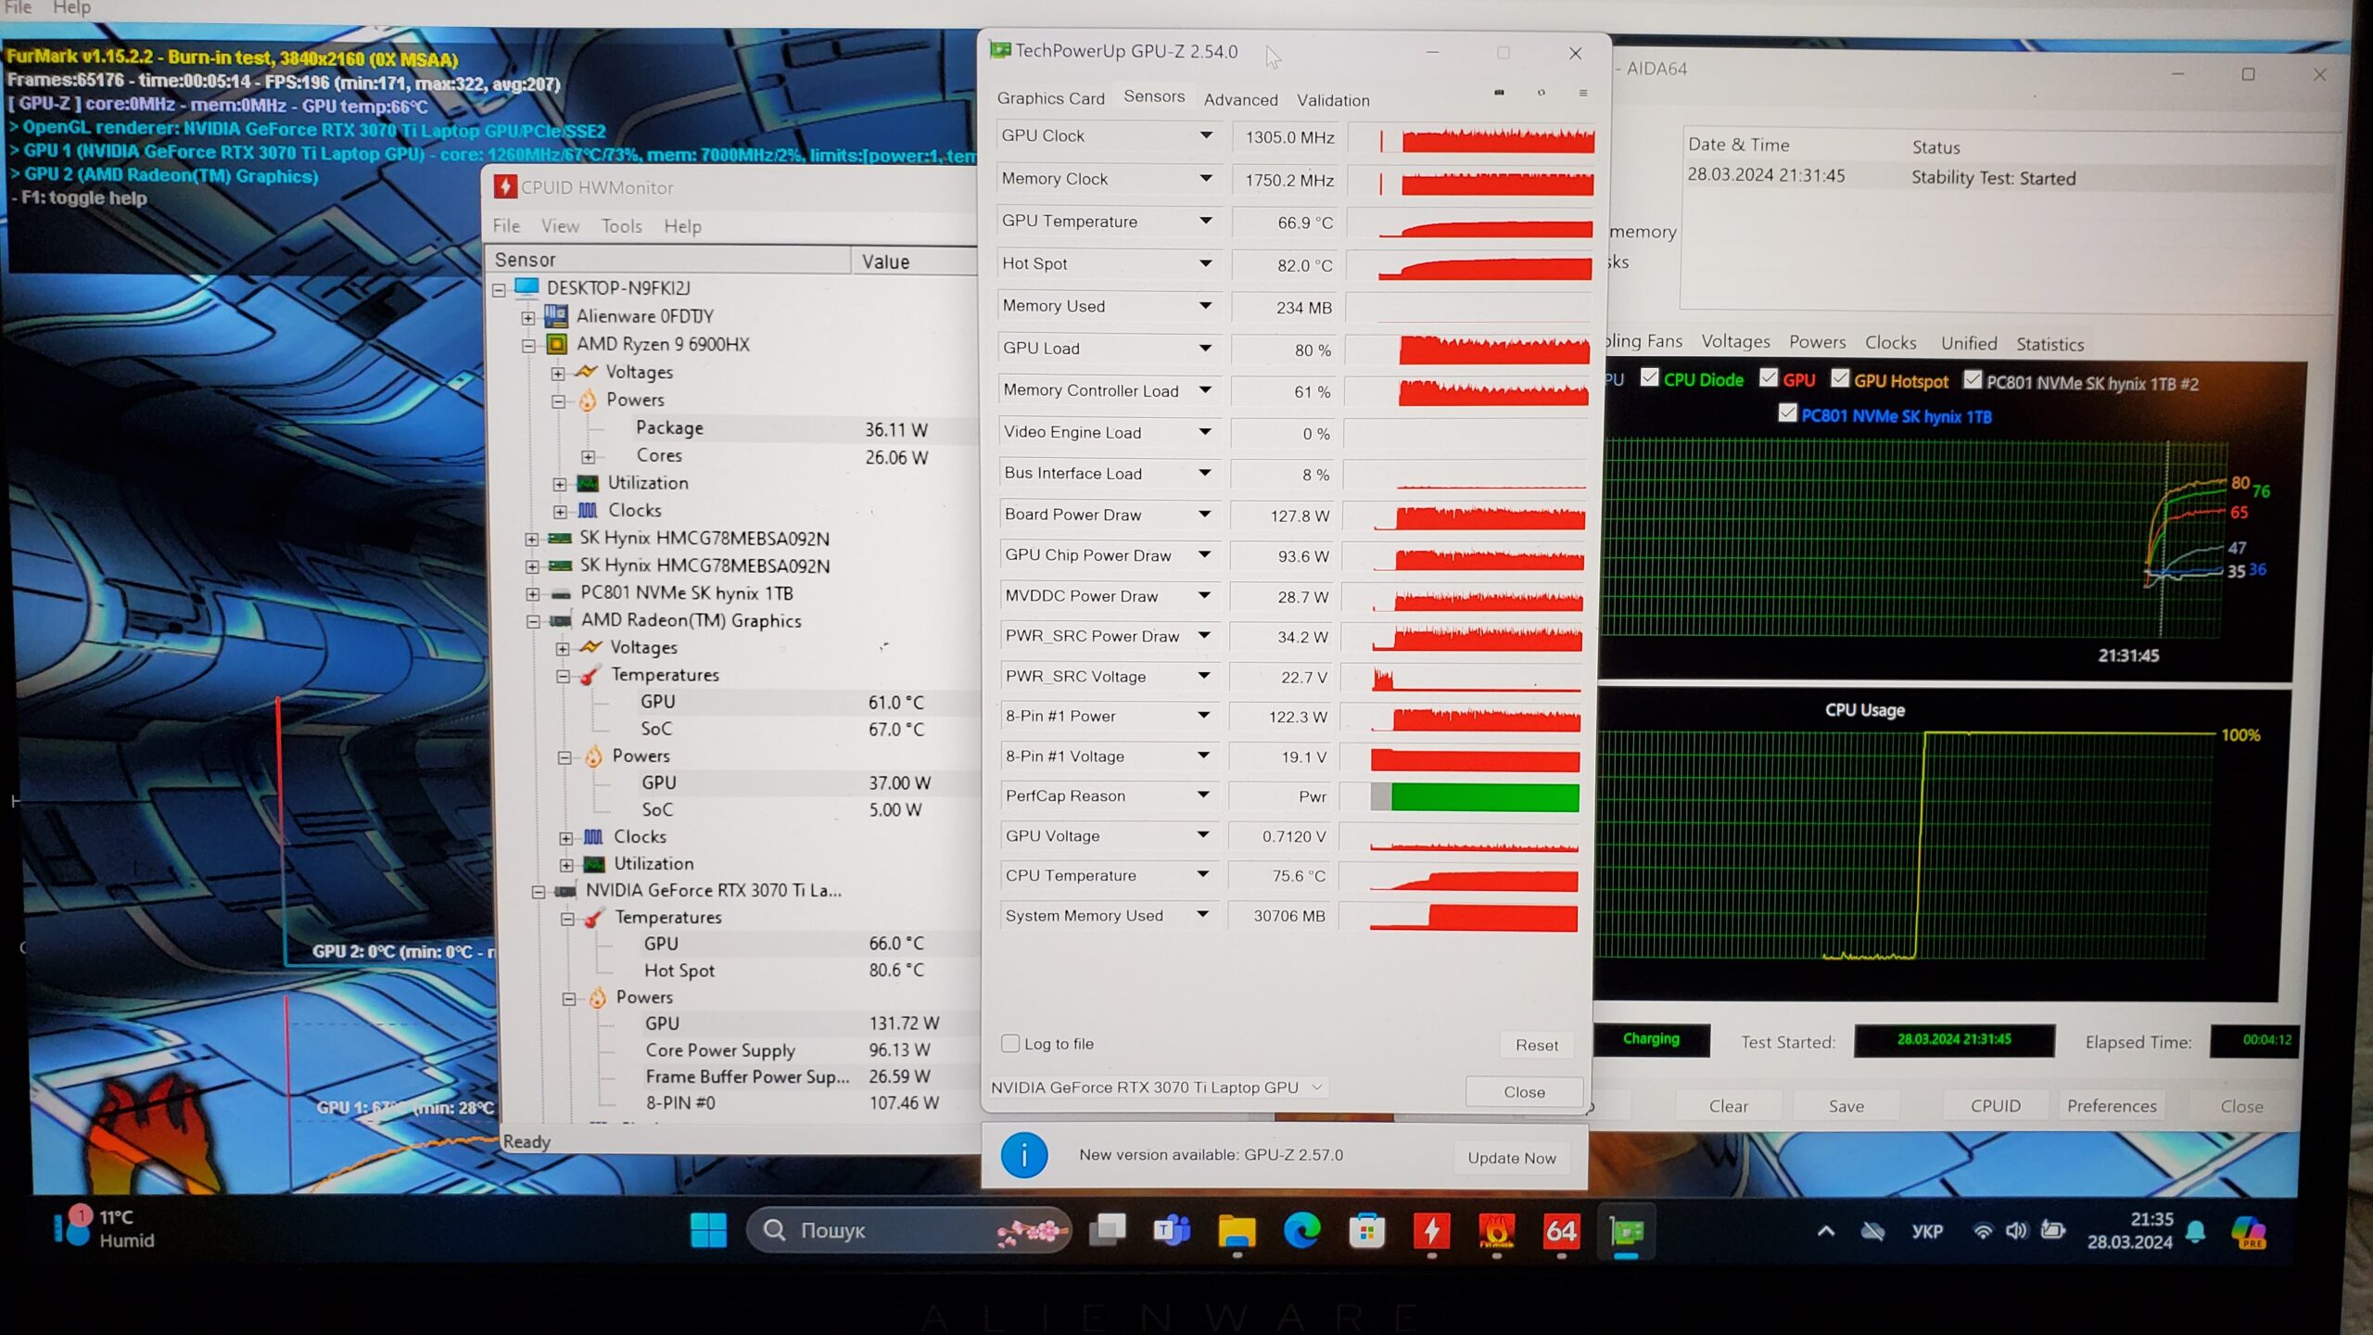Open HWMonitor red lightning taskbar icon
This screenshot has height=1335, width=2373.
coord(1431,1231)
